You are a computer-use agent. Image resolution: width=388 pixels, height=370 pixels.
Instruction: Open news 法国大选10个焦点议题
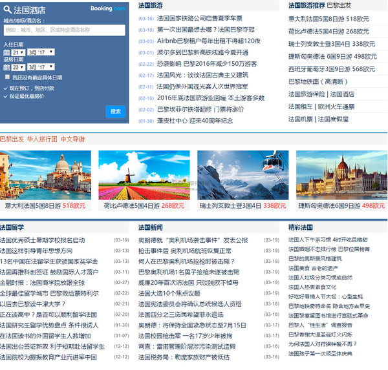[x=169, y=293]
